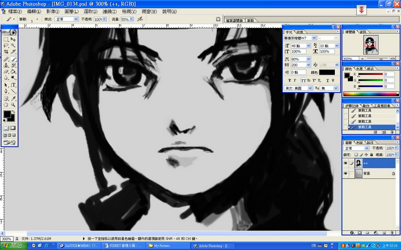The width and height of the screenshot is (401, 250).
Task: Open font size 48 點 dropdown
Action: tap(308, 45)
